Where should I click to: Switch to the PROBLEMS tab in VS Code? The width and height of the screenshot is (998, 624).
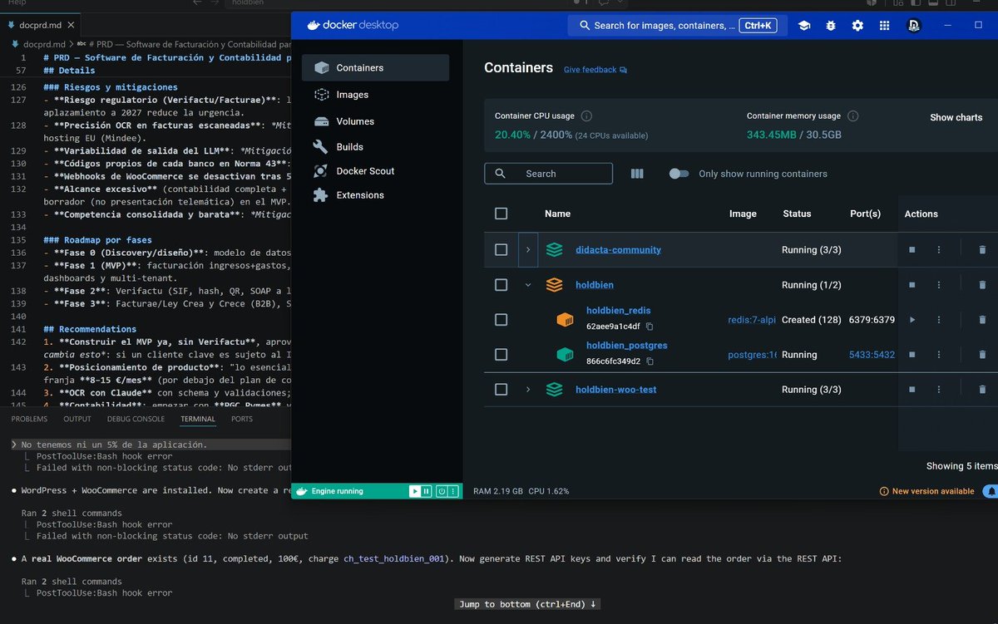point(29,419)
